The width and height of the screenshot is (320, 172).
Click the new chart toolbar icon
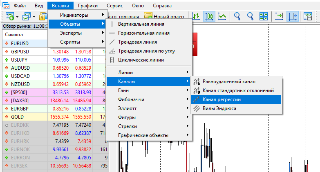[9, 16]
